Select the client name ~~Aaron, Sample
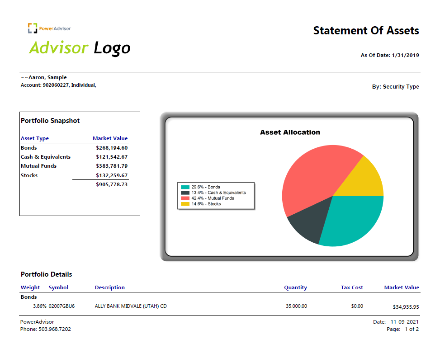 coord(43,77)
